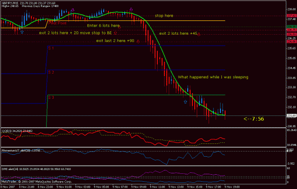Select the 'stop here' text label
The height and width of the screenshot is (189, 297).
[164, 16]
